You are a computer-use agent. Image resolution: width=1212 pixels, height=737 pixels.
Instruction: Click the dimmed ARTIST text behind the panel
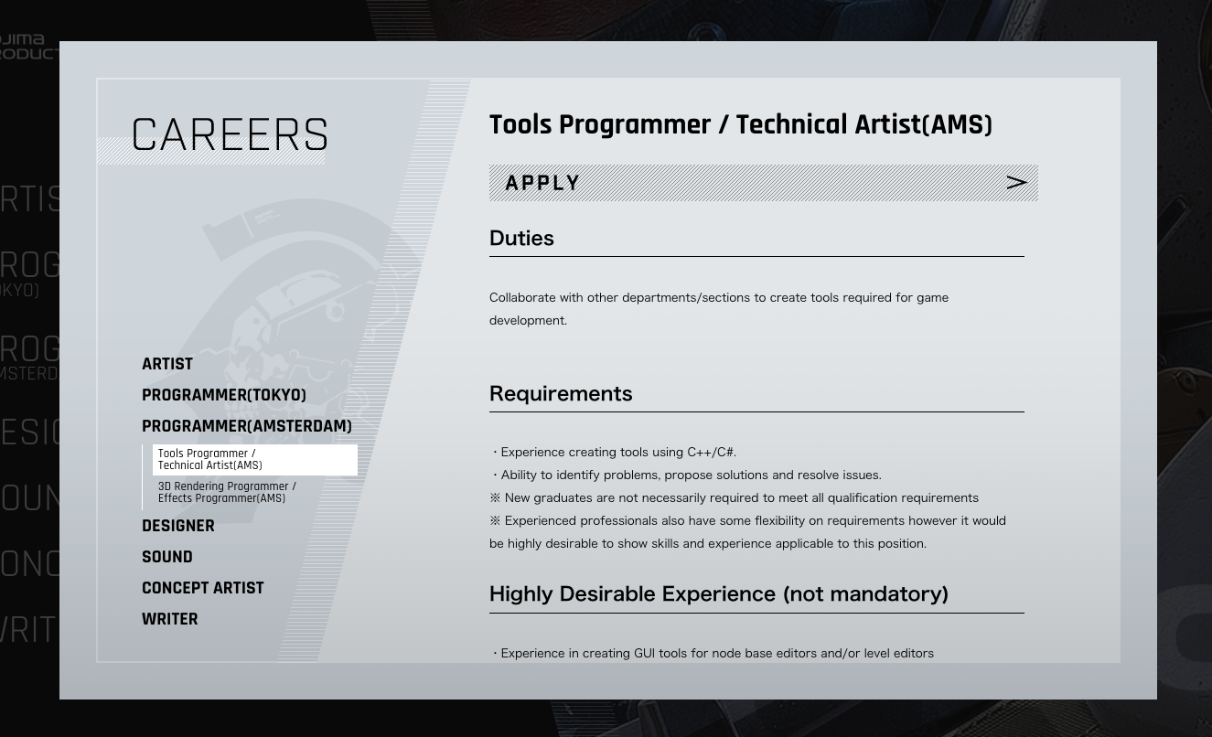tap(31, 198)
